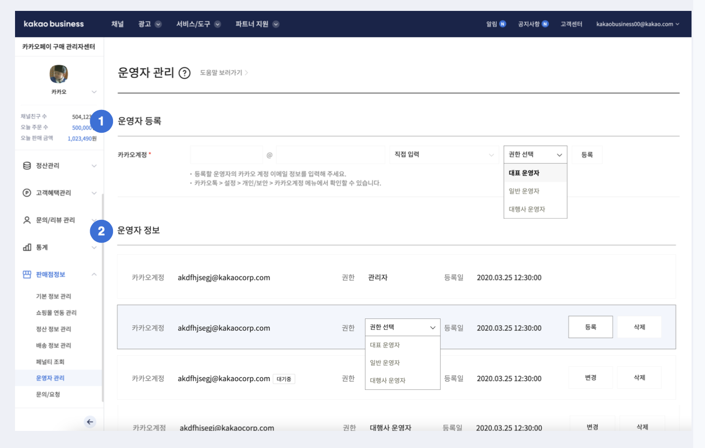The height and width of the screenshot is (448, 705).
Task: Open 페널티 조회 submenu
Action: click(50, 362)
